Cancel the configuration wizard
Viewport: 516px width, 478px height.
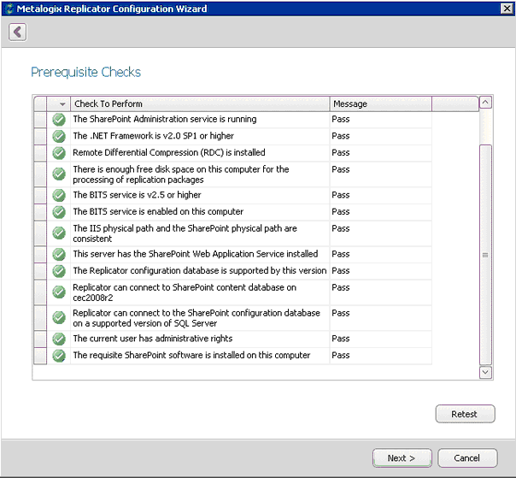[x=467, y=457]
